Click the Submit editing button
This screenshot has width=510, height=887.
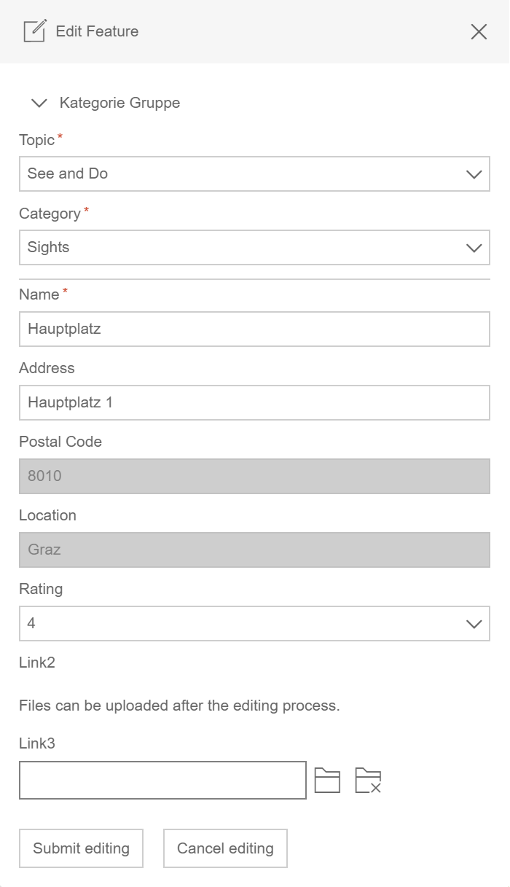tap(80, 848)
